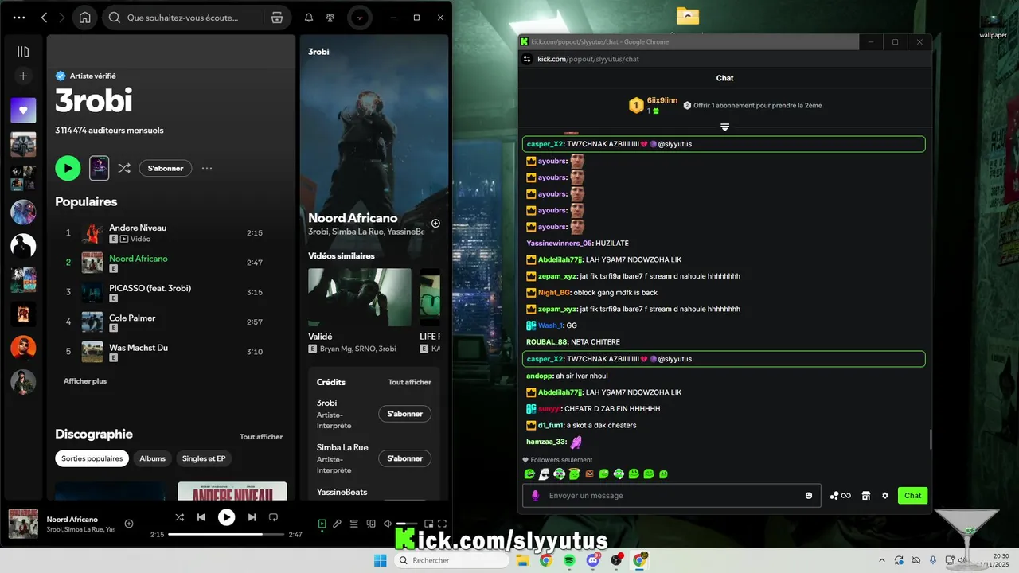This screenshot has height=573, width=1019.
Task: Go back with Spotify's back arrow
Action: pos(44,18)
